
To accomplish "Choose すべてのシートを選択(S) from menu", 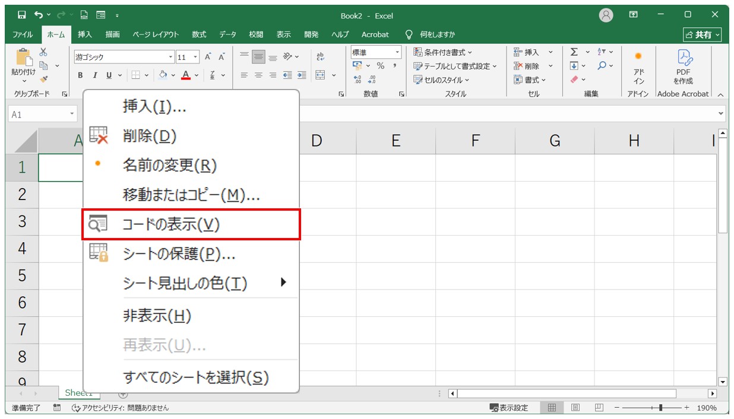I will click(191, 377).
